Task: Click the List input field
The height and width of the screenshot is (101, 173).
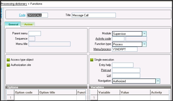Action: point(126,75)
